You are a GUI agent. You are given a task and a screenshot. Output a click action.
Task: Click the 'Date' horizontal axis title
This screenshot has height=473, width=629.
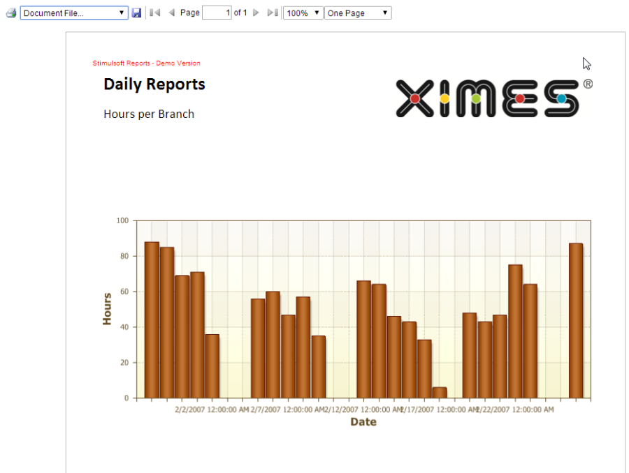(x=363, y=422)
